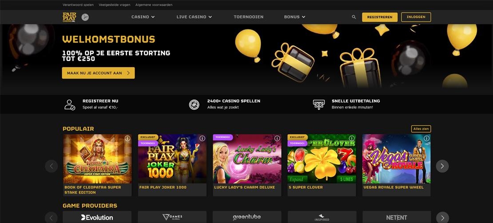The width and height of the screenshot is (493, 223).
Task: Open the clock icon beside the logo
Action: 85,17
